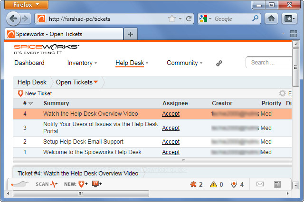Viewport: 304px width, 202px height.
Task: Click the Assignee column header
Action: 175,103
